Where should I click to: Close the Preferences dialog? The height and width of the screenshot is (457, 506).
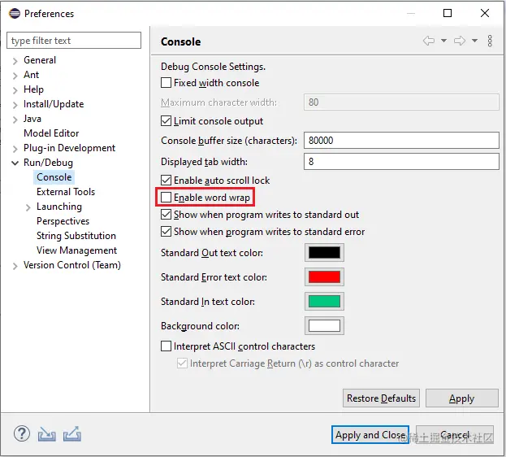pos(485,13)
